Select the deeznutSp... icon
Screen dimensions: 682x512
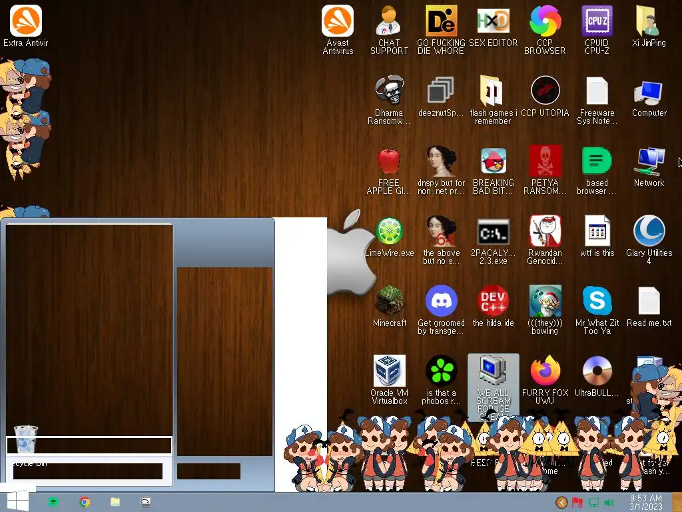click(441, 97)
